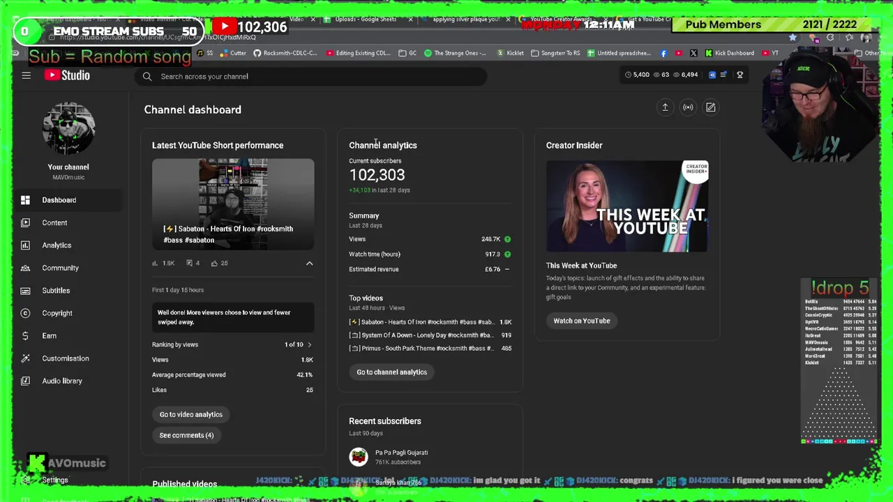Open the Kicklet bookmark
This screenshot has height=502, width=893.
(511, 53)
